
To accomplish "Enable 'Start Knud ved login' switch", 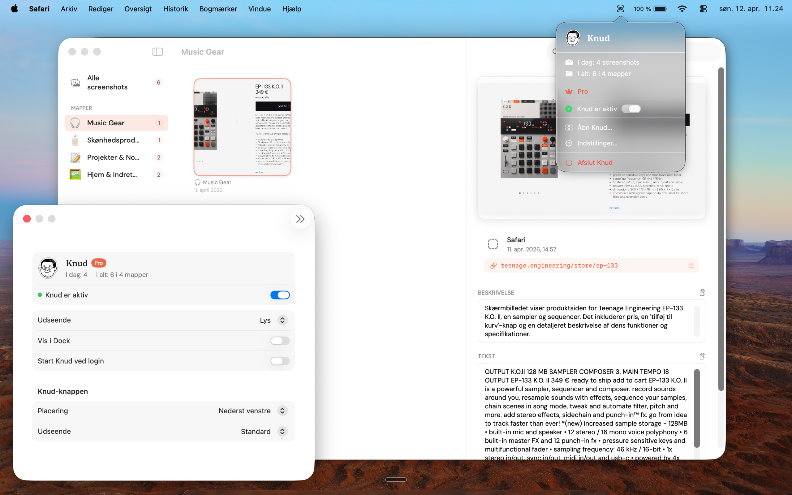I will pos(280,361).
